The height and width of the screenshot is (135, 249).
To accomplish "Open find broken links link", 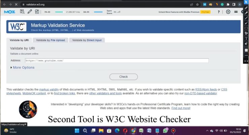I will pos(65,93).
